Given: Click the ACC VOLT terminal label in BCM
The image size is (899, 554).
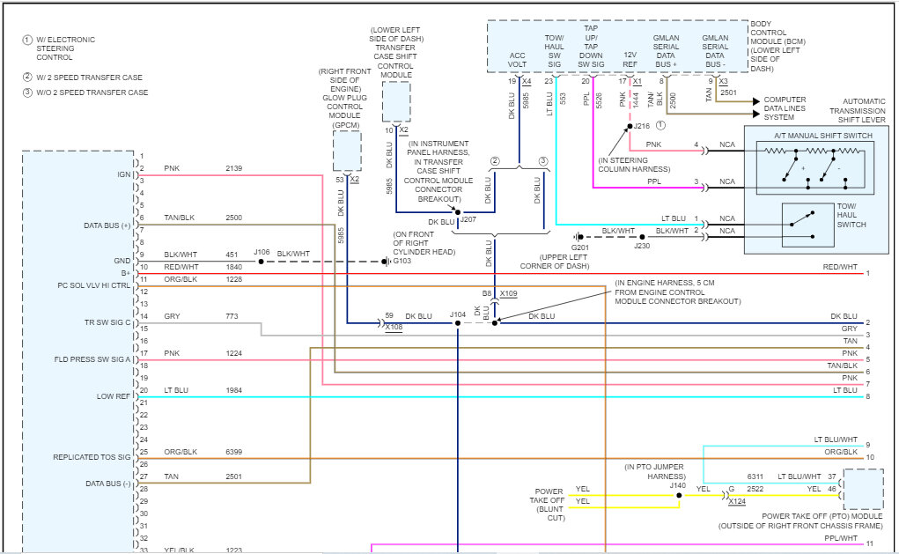Looking at the screenshot, I should click(x=517, y=60).
